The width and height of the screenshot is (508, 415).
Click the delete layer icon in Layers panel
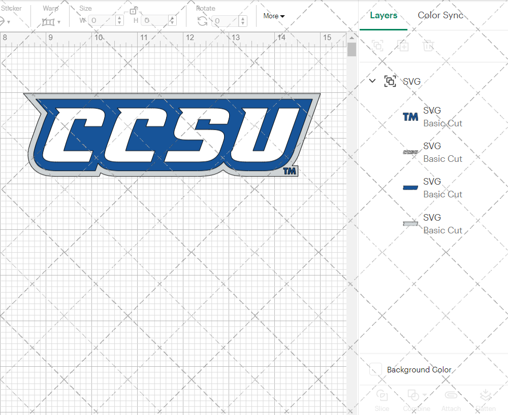(x=428, y=46)
